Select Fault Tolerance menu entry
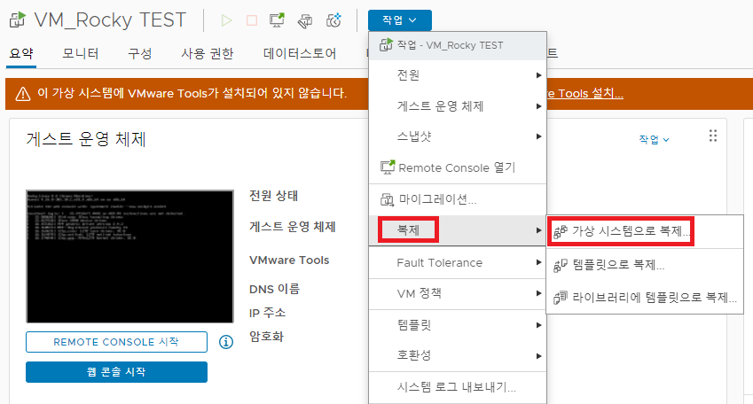The image size is (753, 404). [458, 262]
